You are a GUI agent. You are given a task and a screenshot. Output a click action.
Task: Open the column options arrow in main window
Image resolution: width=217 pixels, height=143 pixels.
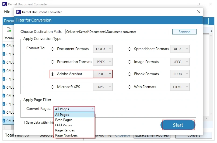click(211, 31)
